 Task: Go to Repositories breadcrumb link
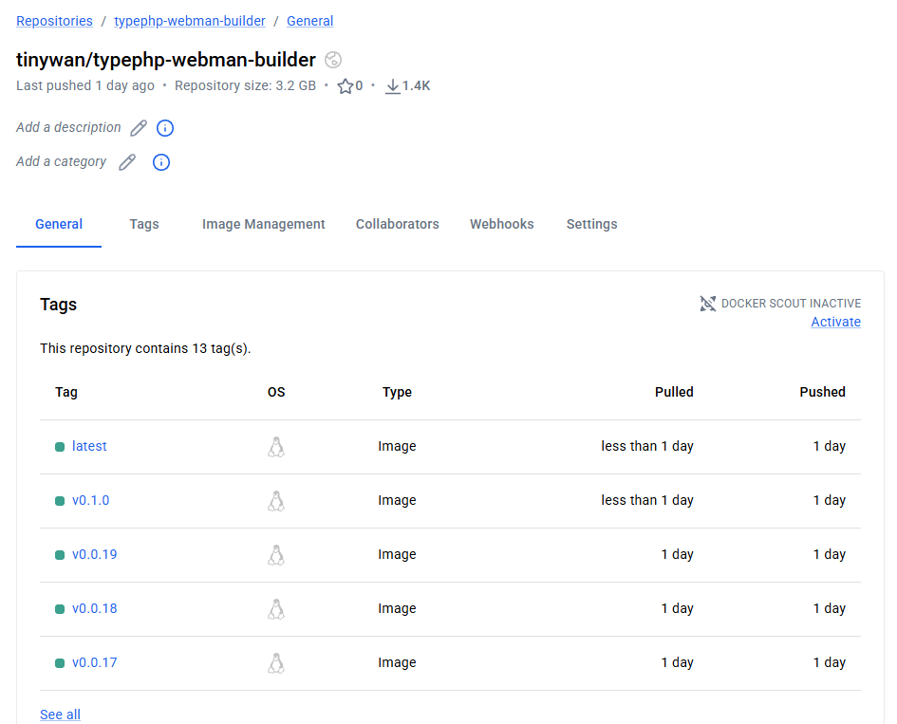[x=54, y=21]
